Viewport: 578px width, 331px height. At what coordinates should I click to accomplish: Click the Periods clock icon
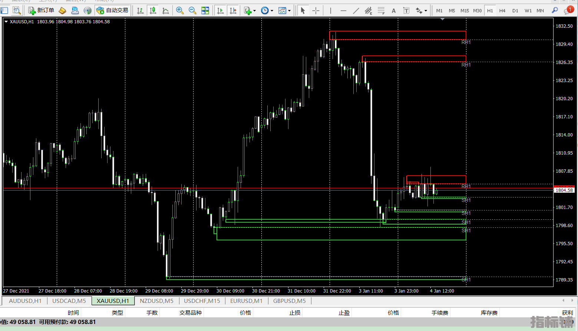[x=265, y=10]
